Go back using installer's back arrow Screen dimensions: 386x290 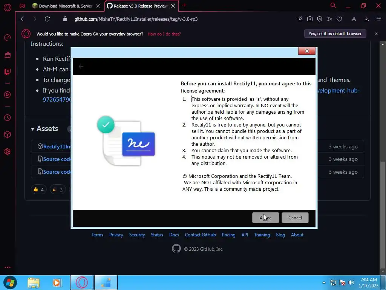[81, 66]
